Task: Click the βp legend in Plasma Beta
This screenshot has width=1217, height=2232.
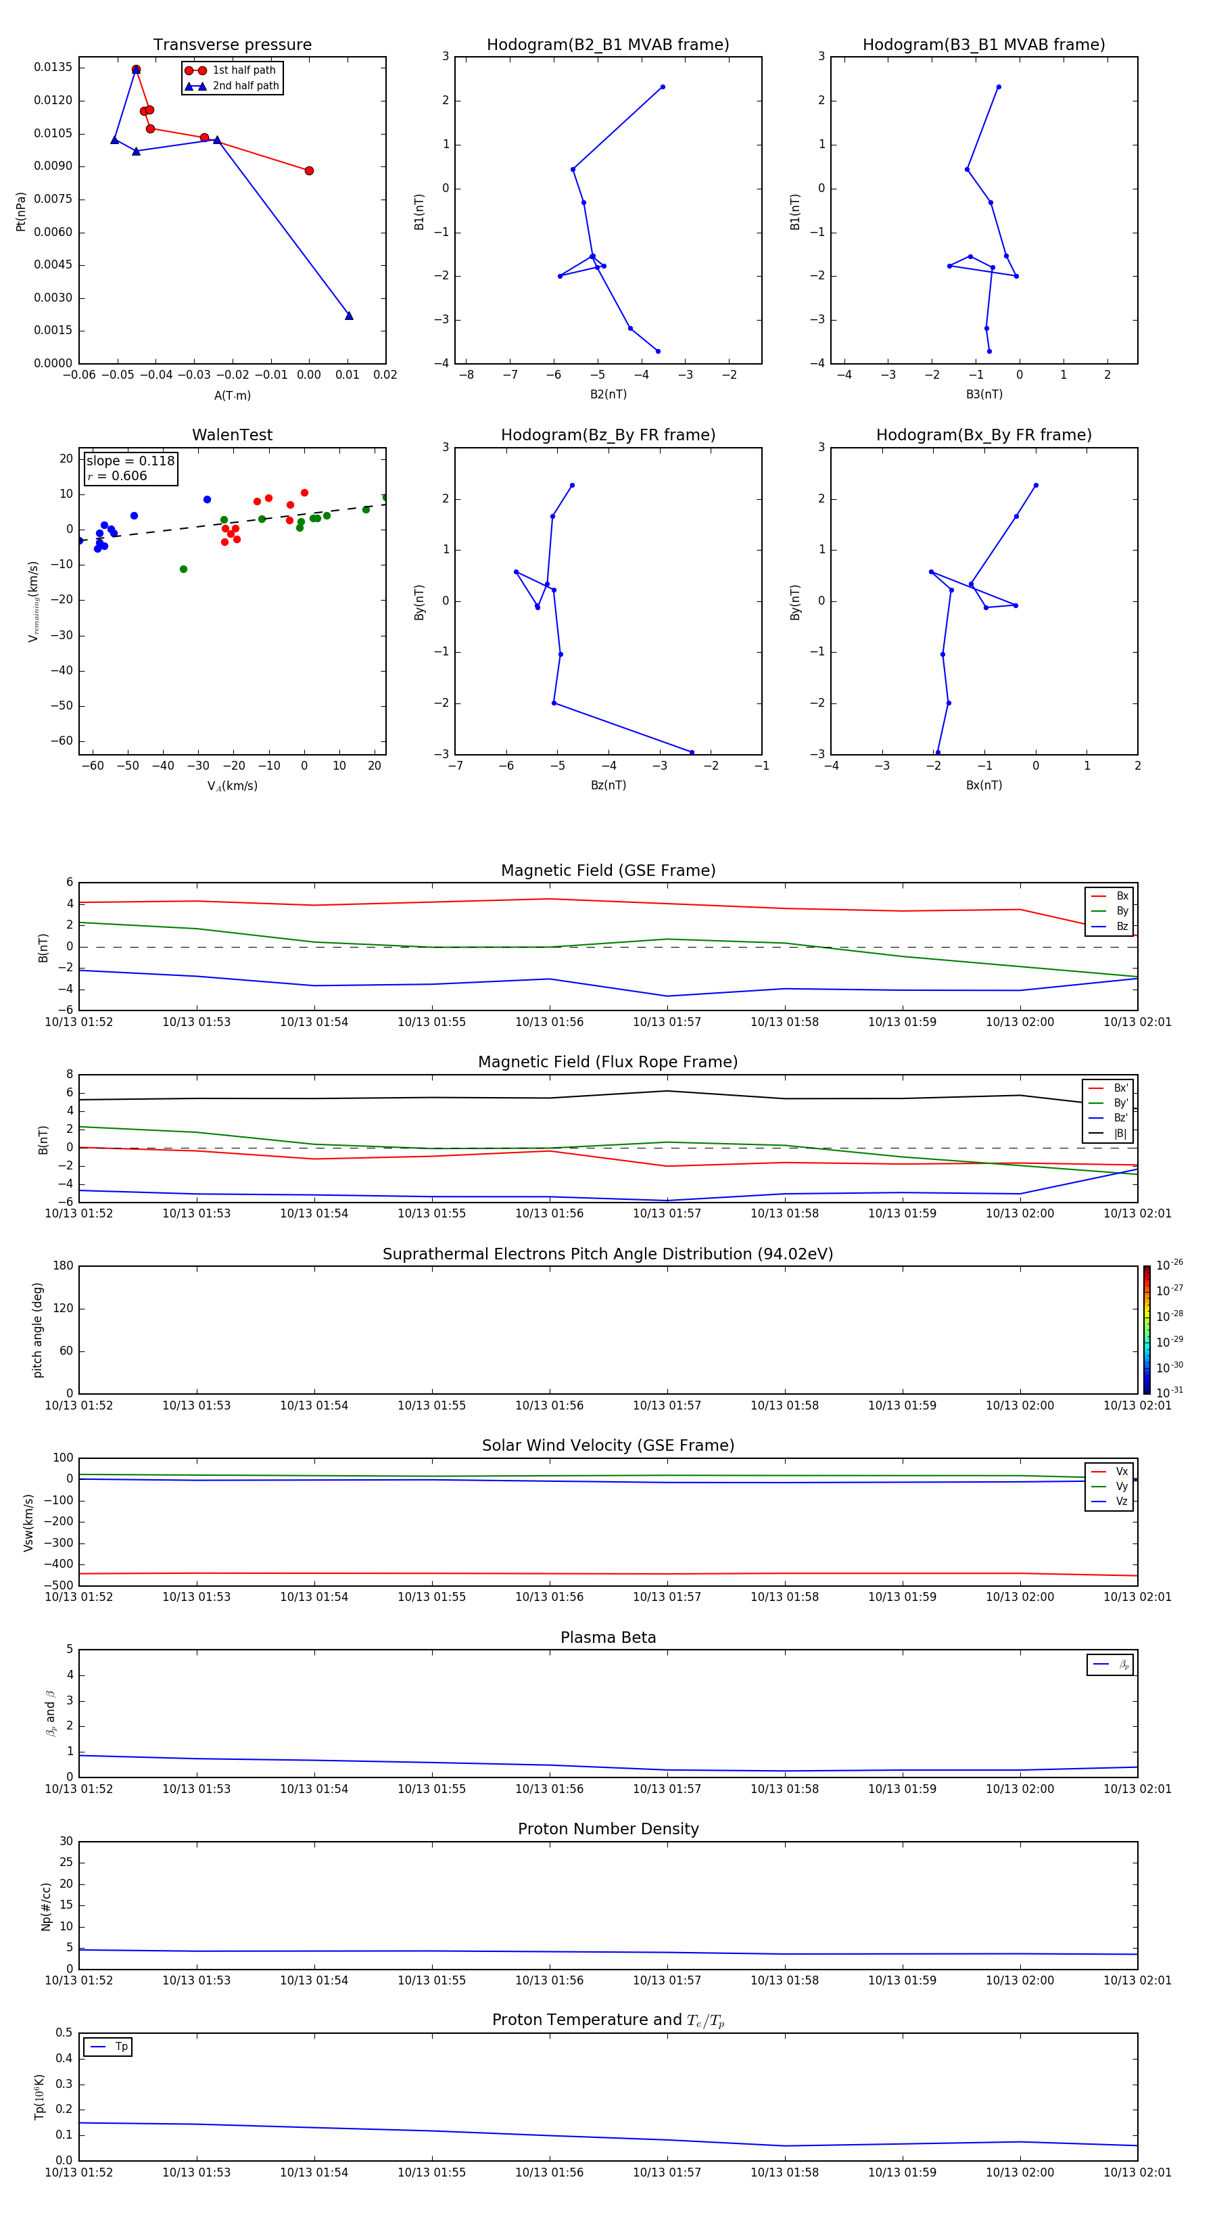Action: pos(1110,1665)
